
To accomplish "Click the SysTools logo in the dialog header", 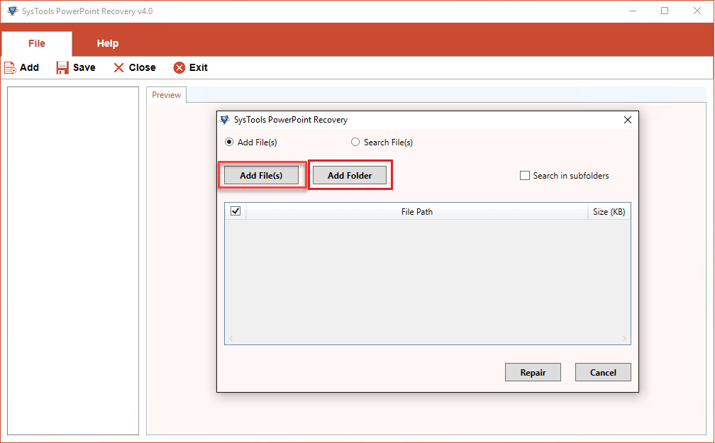I will pos(224,120).
